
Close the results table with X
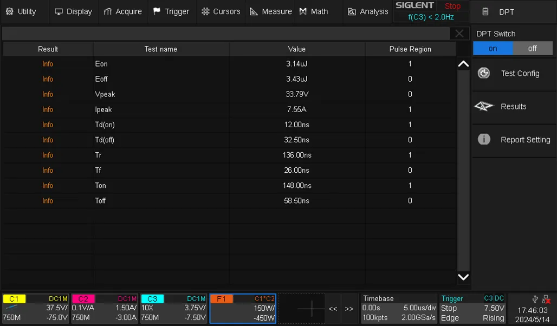459,34
